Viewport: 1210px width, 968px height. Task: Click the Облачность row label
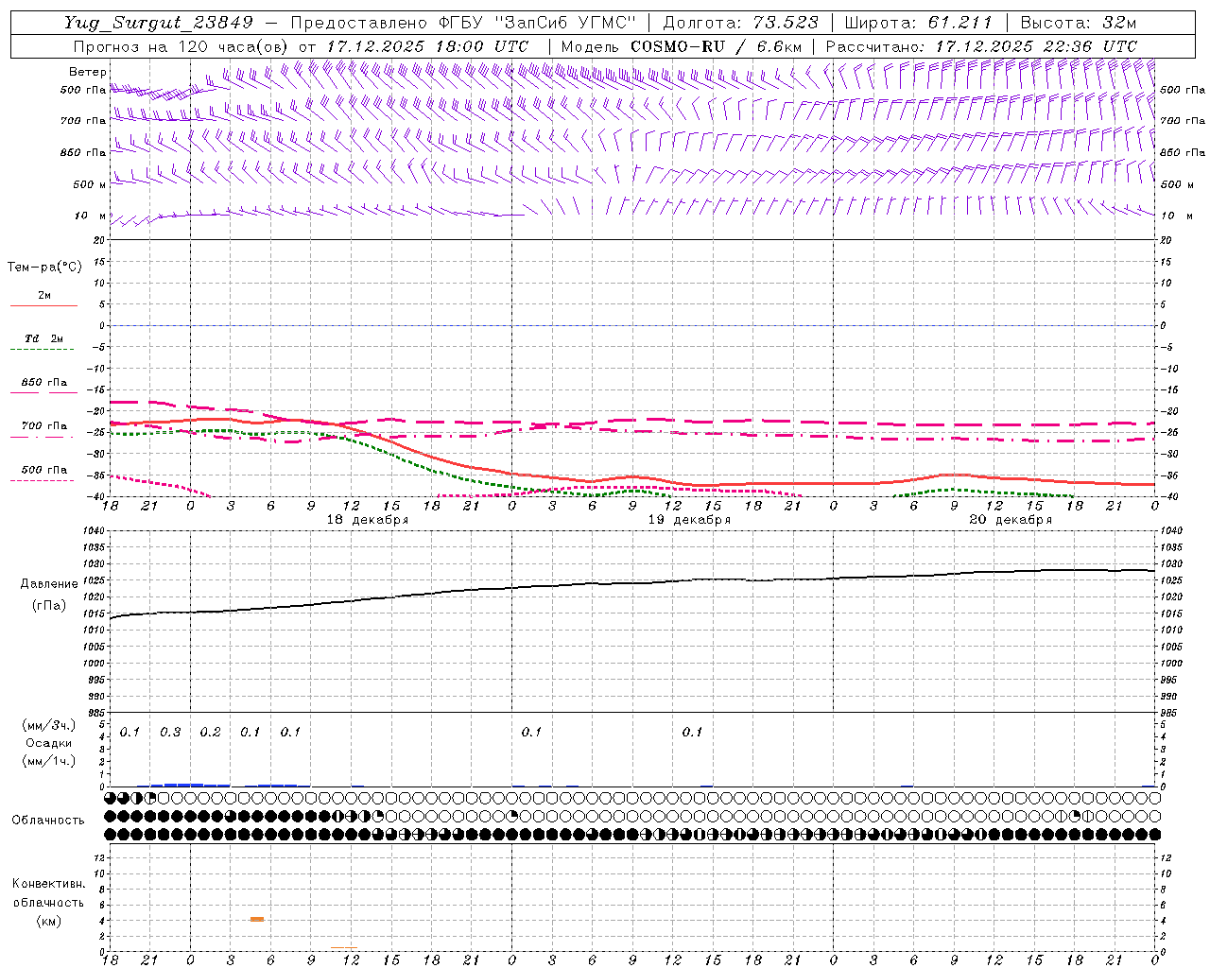[48, 820]
